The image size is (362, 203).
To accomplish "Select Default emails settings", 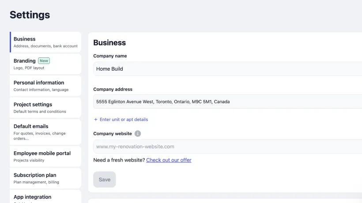I will [x=45, y=132].
